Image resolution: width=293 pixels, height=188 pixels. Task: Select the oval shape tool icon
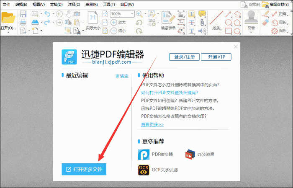(229, 22)
